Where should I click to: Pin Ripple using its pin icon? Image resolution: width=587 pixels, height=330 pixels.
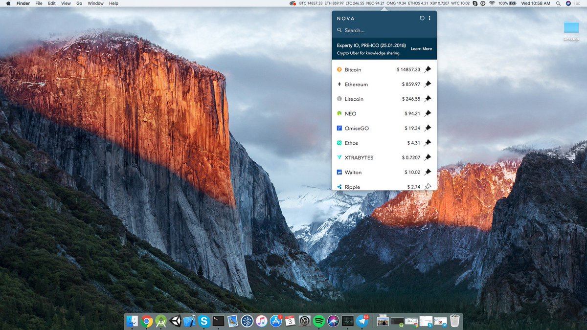[428, 186]
